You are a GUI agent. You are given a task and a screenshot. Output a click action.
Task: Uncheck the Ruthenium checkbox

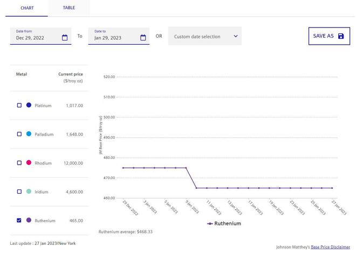click(x=19, y=220)
